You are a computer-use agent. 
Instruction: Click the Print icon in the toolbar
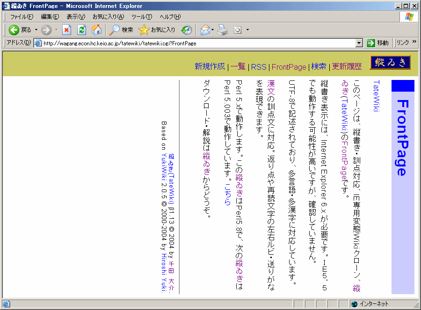(x=223, y=30)
